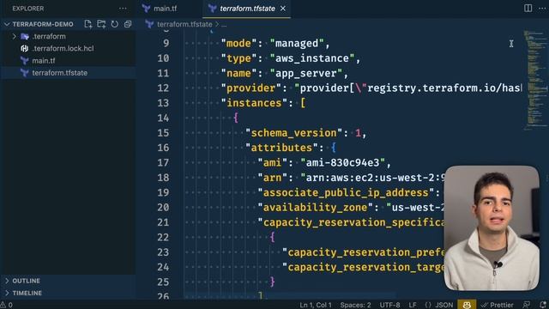Change end of line sequence LF
This screenshot has width=549, height=309.
point(413,305)
